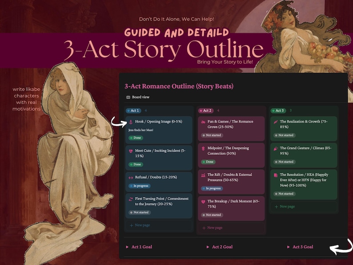
Task: Open First Turning Point / Commitment card
Action: 159,205
